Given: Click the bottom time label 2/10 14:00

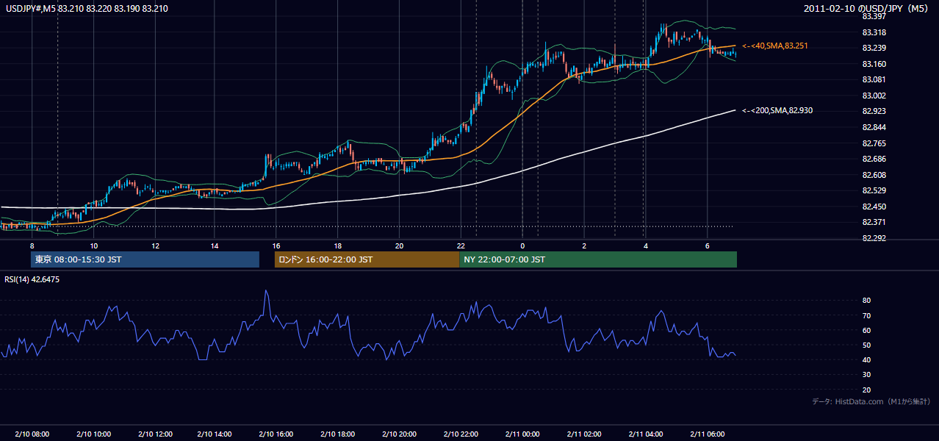Looking at the screenshot, I should pyautogui.click(x=216, y=434).
